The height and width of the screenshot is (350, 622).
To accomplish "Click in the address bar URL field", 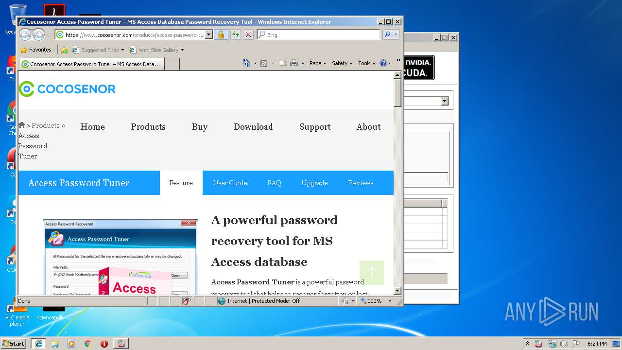I will [x=135, y=35].
